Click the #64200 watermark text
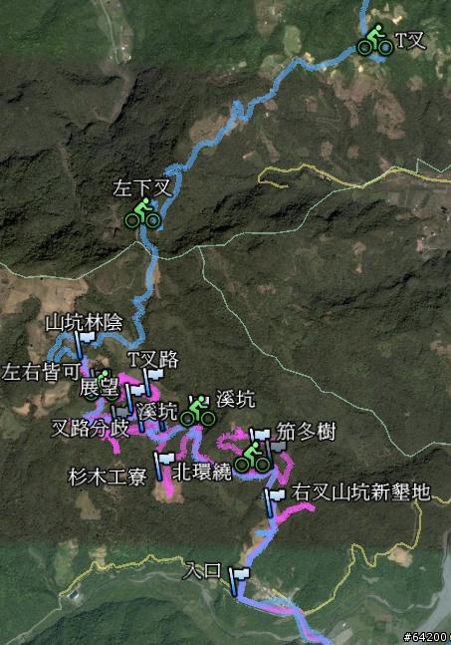Screen dimensions: 451x645 coord(426,637)
